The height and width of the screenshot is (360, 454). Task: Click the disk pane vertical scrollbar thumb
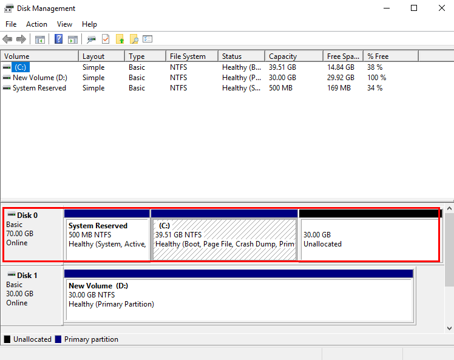pos(449,250)
